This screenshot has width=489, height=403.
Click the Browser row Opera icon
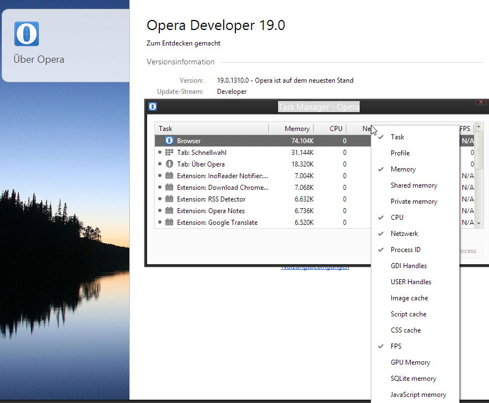click(169, 140)
